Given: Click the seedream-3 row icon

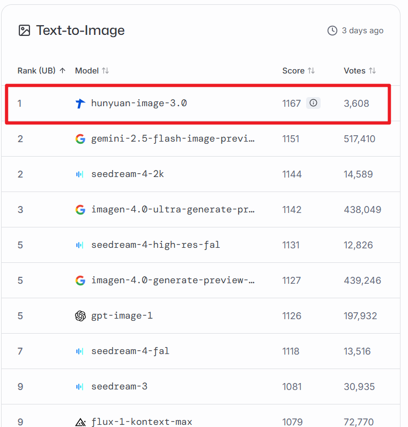Looking at the screenshot, I should (80, 387).
